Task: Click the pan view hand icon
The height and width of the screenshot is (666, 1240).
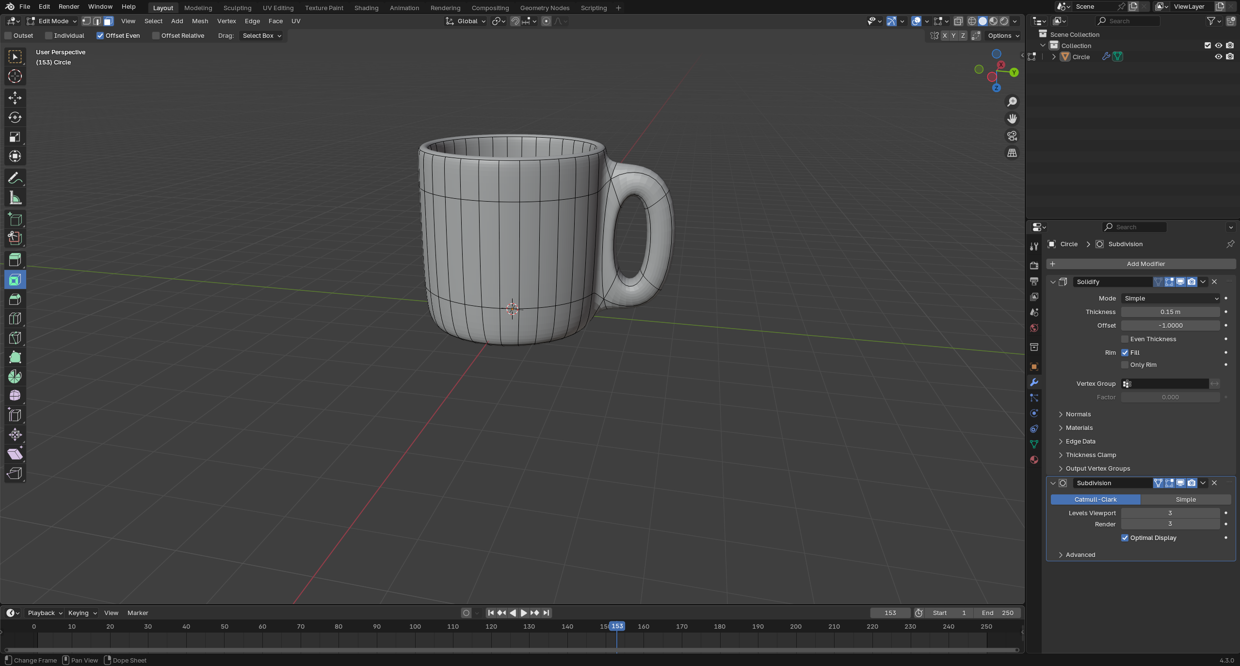Action: point(1012,119)
